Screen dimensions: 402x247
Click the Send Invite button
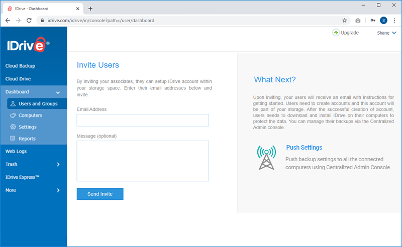coord(100,194)
